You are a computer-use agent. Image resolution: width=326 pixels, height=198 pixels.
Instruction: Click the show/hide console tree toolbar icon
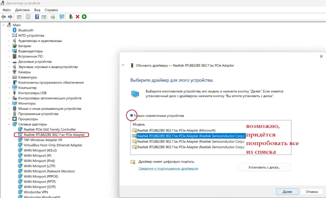[x=19, y=17]
